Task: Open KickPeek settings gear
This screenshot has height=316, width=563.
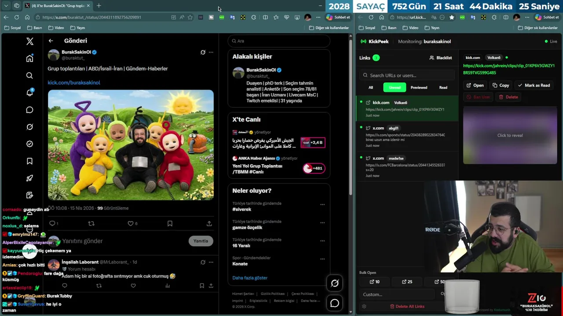Action: click(x=364, y=306)
